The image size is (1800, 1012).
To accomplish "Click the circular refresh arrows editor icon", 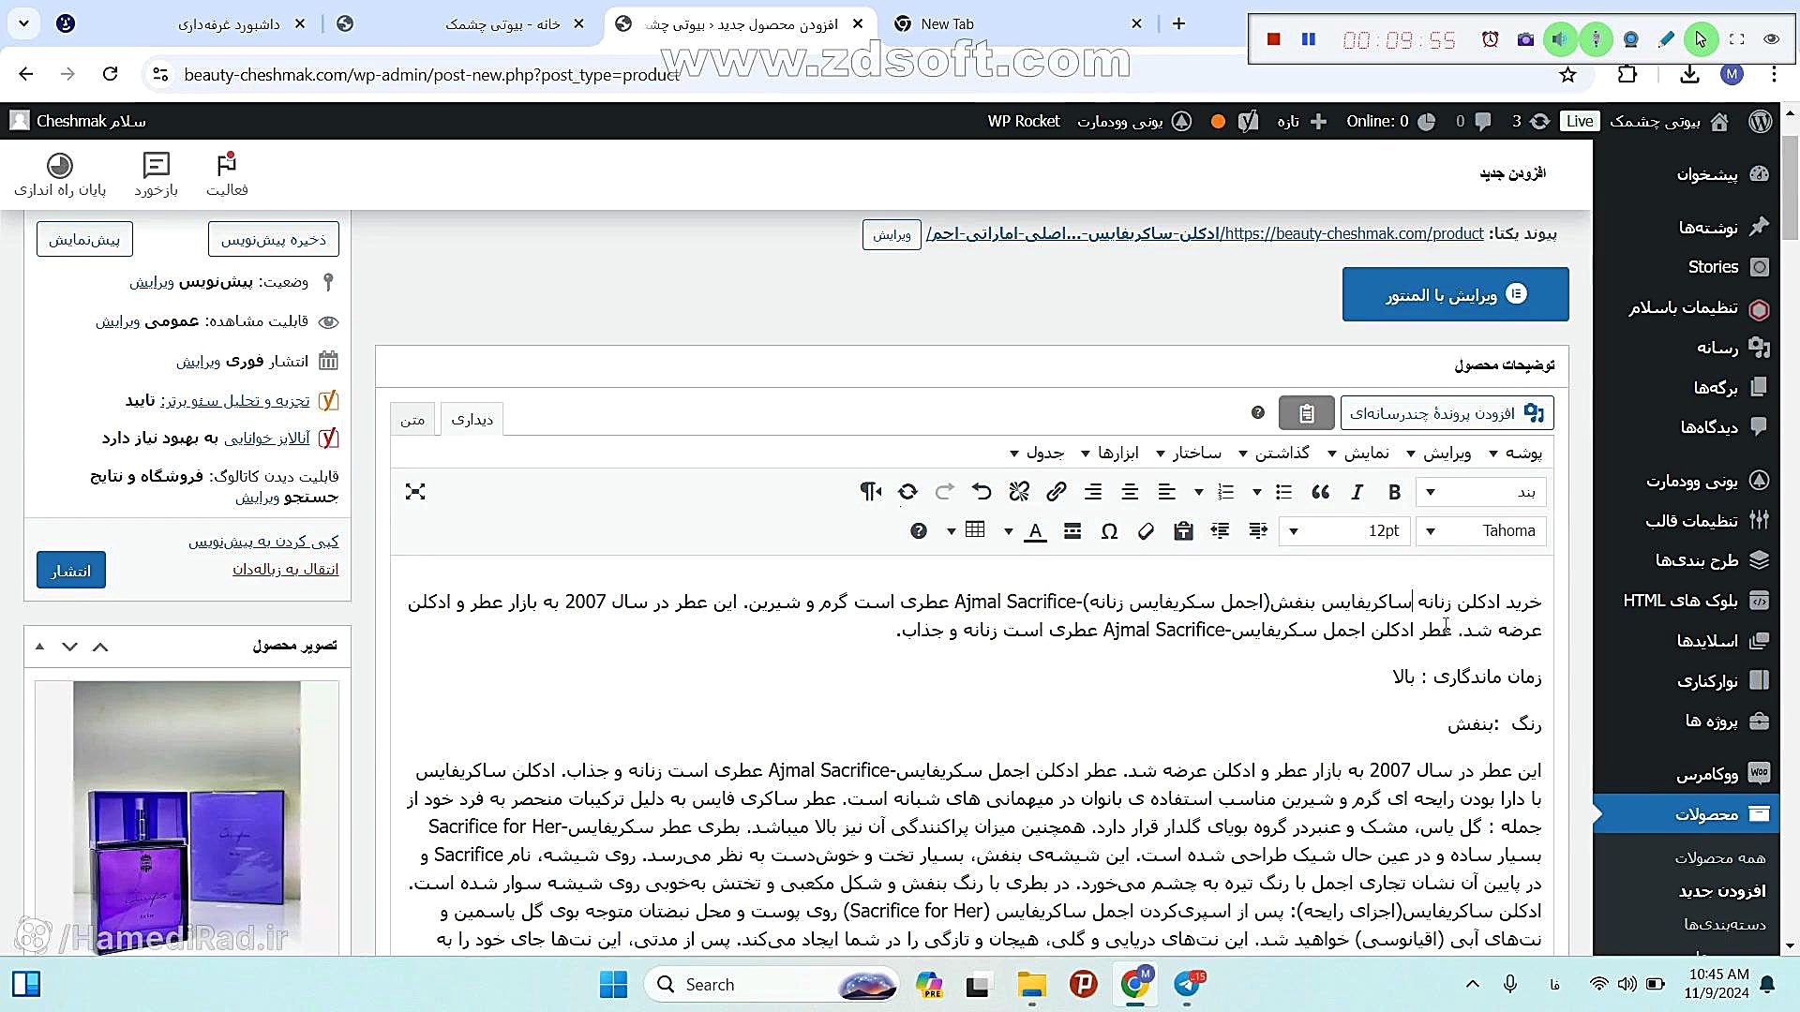I will (907, 492).
